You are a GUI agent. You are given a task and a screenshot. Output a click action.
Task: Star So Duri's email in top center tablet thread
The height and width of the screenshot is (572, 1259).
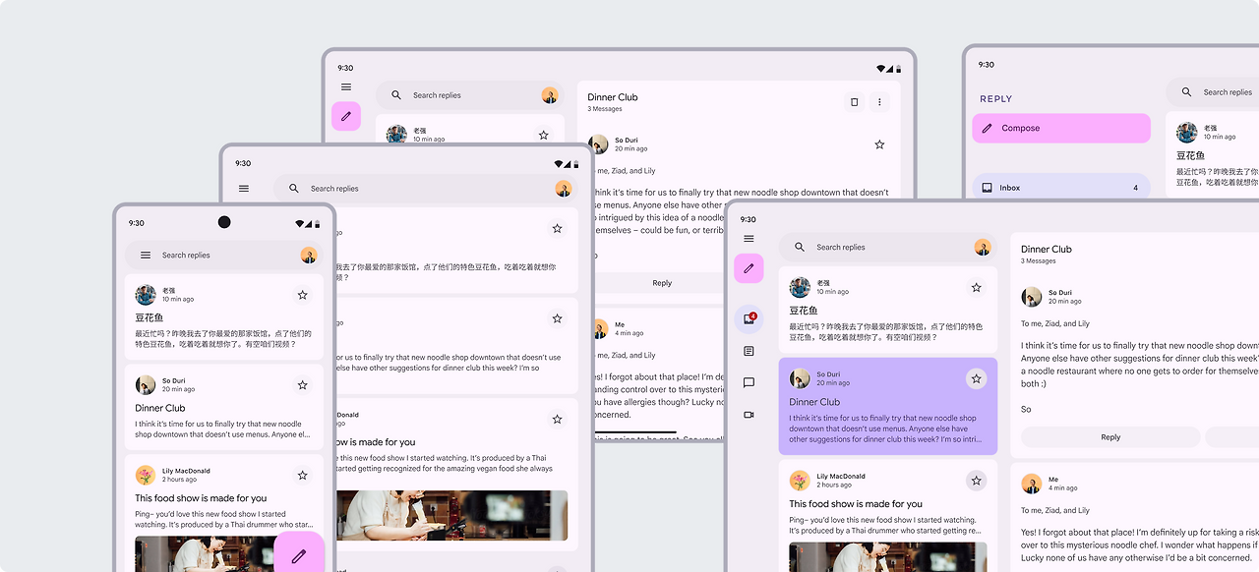[x=879, y=144]
